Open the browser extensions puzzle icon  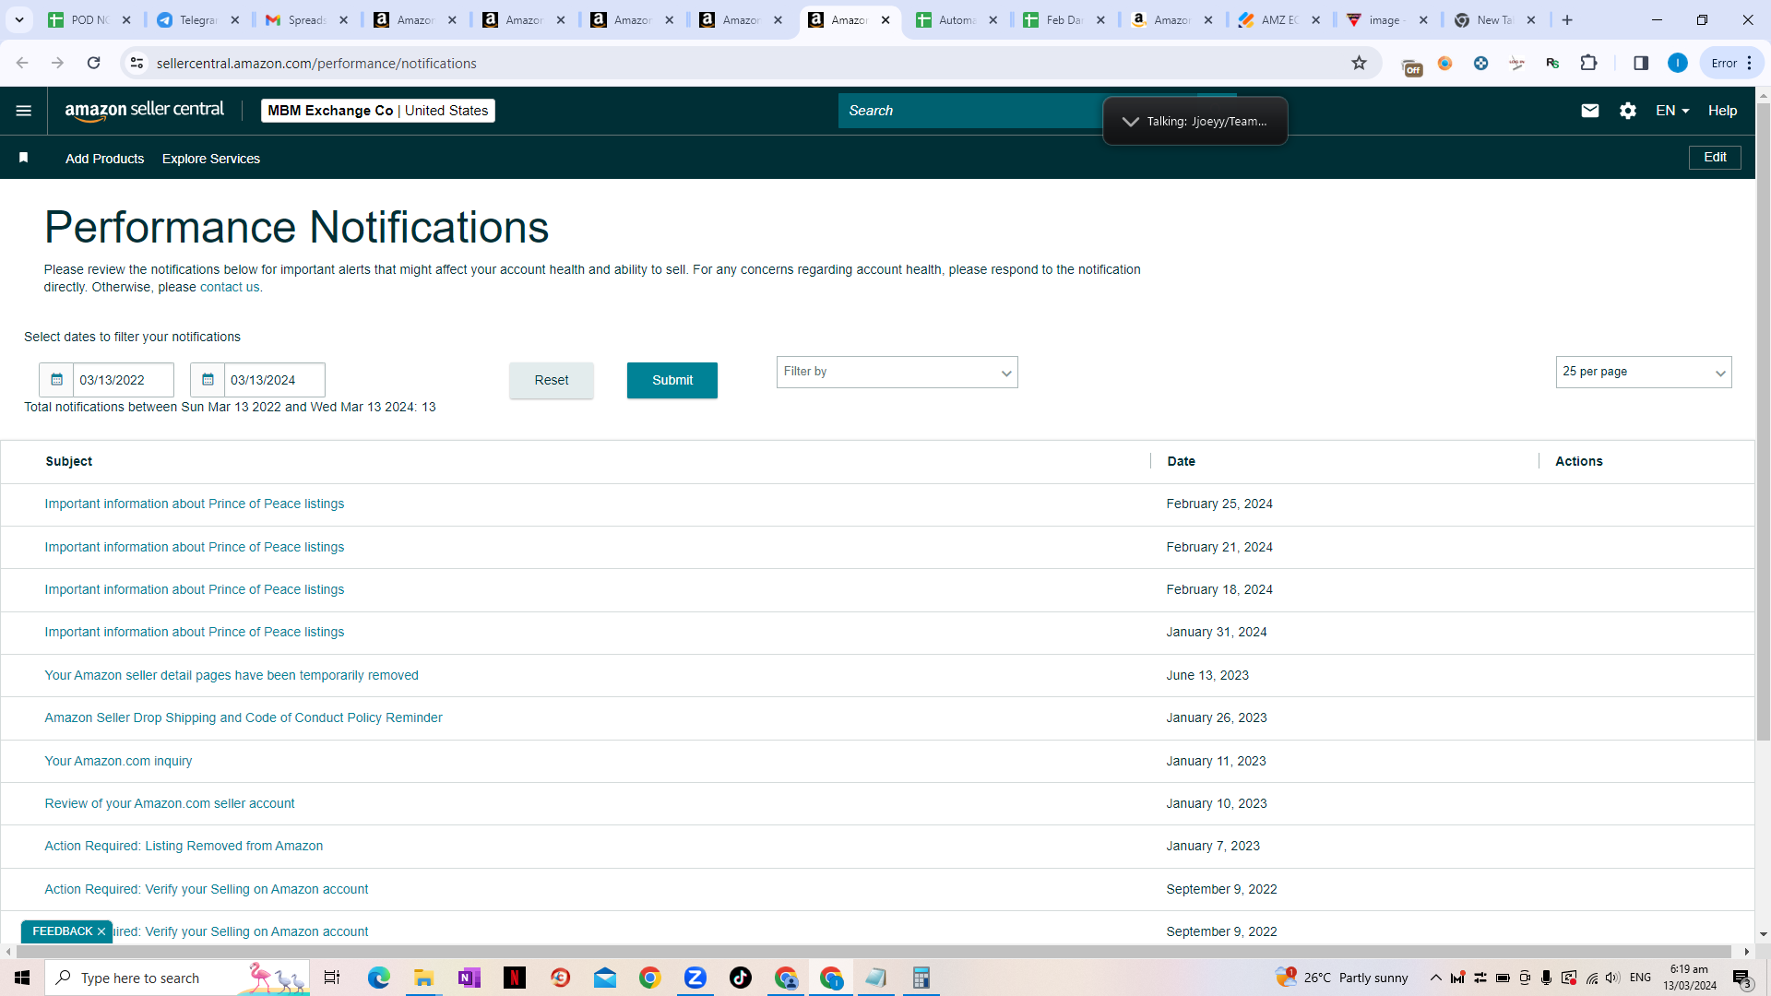coord(1588,63)
